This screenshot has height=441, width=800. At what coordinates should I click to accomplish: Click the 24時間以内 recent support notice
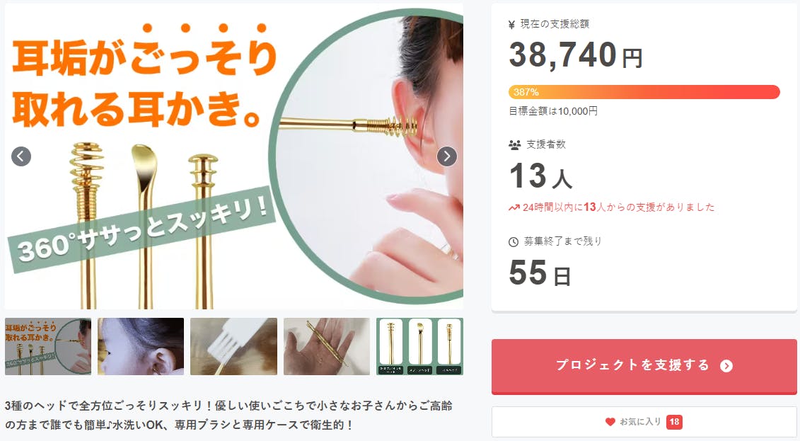612,207
